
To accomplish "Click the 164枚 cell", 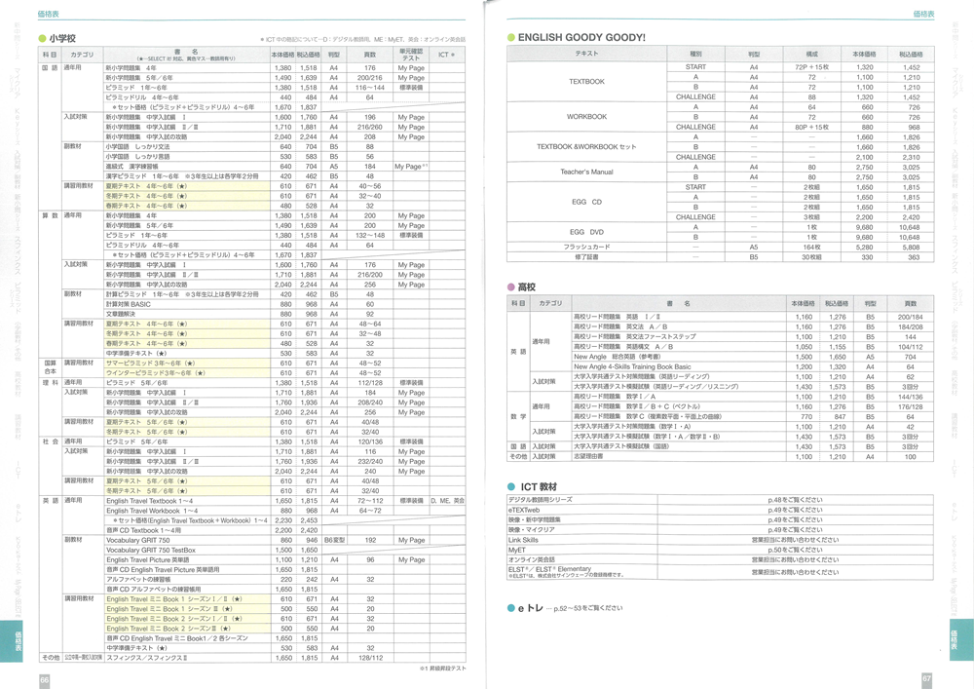I will [x=811, y=248].
